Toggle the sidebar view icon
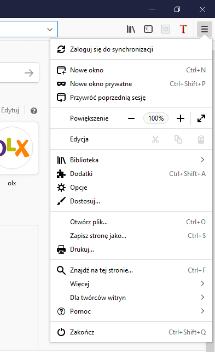Image resolution: width=215 pixels, height=352 pixels. pos(148,29)
